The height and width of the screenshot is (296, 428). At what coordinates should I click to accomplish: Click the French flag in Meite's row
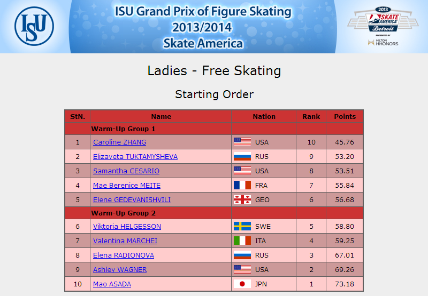242,185
